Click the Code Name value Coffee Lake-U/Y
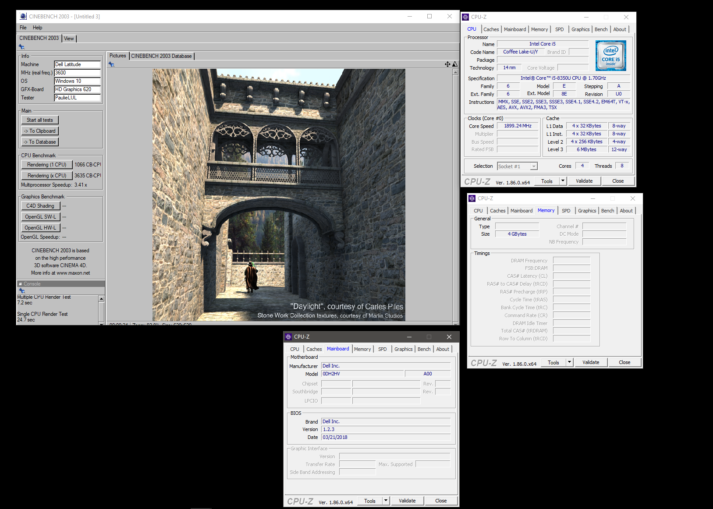This screenshot has width=713, height=509. click(521, 52)
